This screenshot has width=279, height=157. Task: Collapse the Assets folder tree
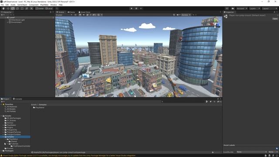1,116
